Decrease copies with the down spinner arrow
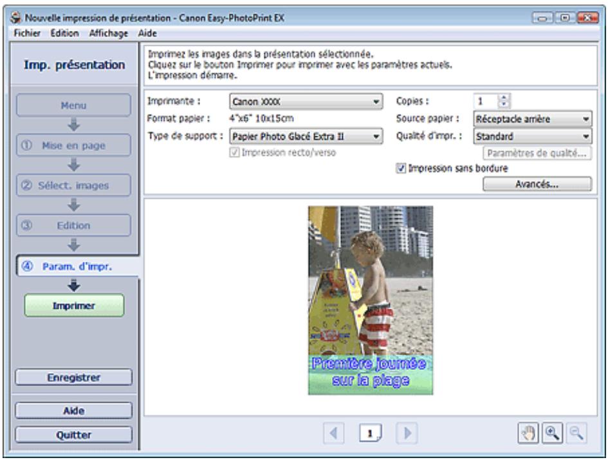The width and height of the screenshot is (608, 460). click(504, 104)
